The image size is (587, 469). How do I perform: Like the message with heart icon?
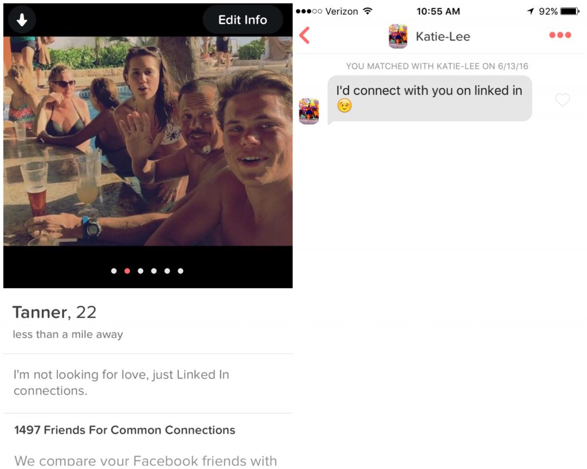pyautogui.click(x=562, y=100)
